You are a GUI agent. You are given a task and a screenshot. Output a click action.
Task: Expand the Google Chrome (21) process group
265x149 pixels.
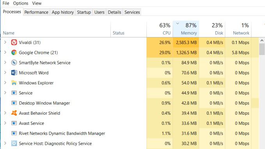[5, 52]
